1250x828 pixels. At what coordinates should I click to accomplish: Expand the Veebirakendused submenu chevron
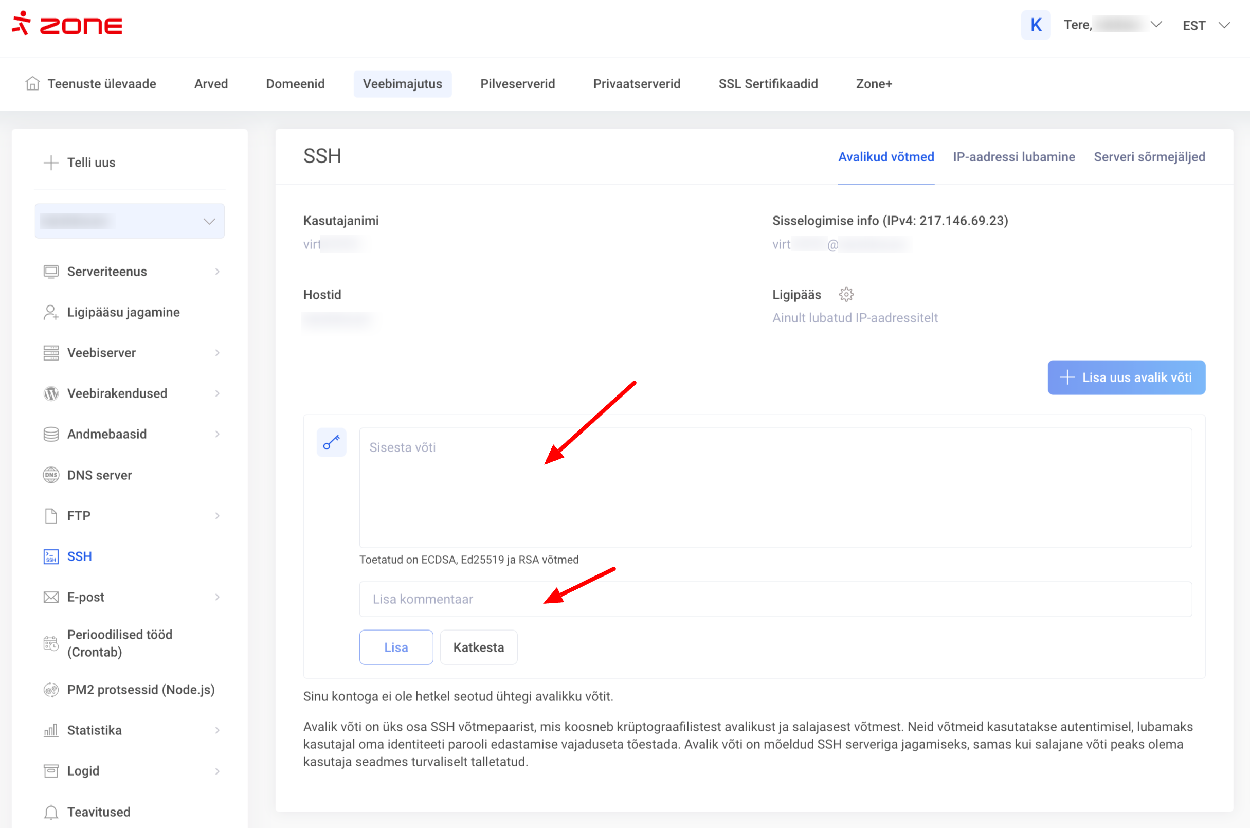click(x=217, y=393)
